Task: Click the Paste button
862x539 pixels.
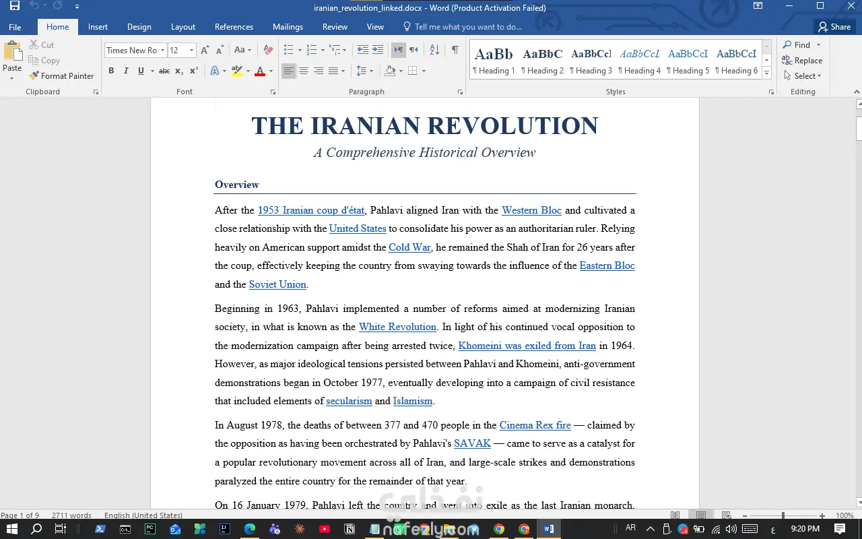Action: [x=12, y=59]
